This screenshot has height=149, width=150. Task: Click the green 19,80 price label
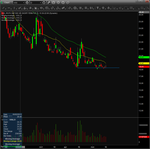(144, 57)
